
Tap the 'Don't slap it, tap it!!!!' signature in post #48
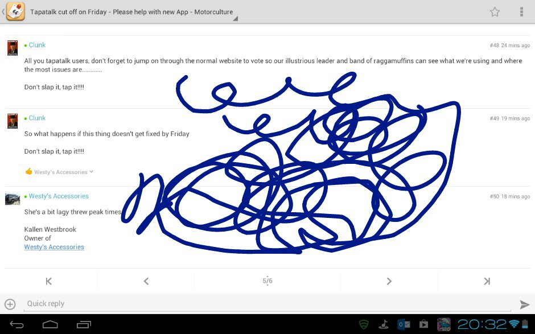(x=54, y=87)
